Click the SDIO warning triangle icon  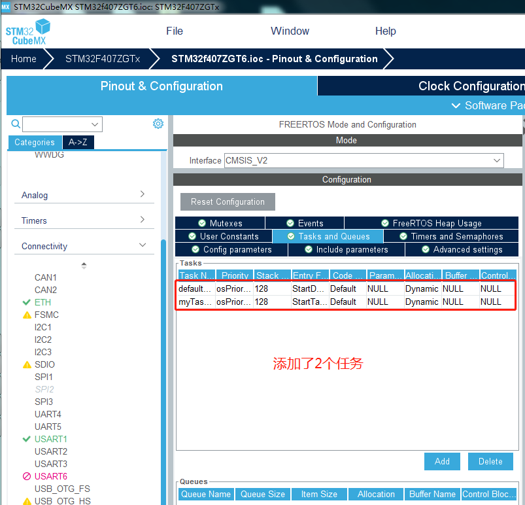tap(27, 364)
